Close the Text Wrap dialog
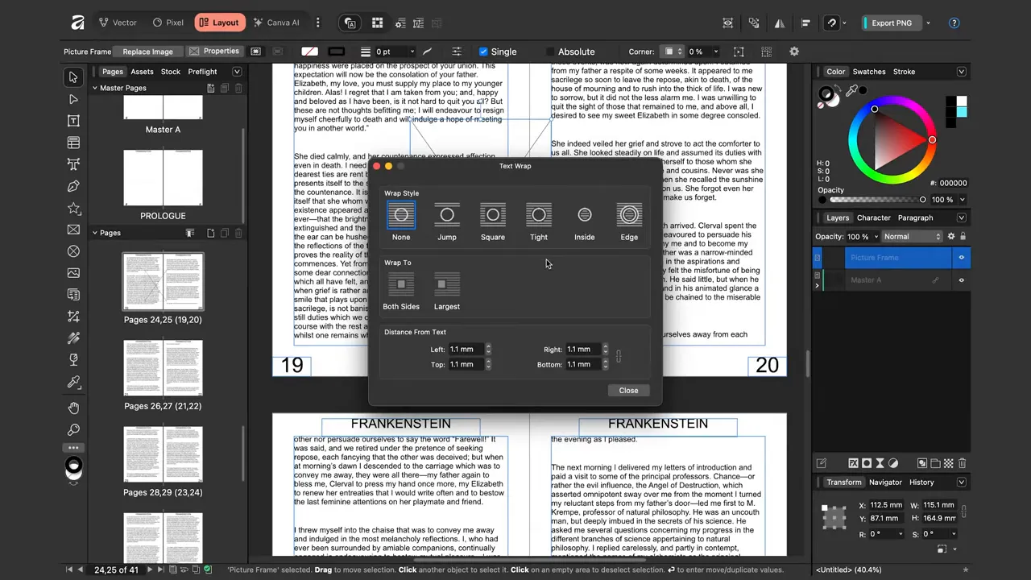Viewport: 1031px width, 580px height. (628, 390)
